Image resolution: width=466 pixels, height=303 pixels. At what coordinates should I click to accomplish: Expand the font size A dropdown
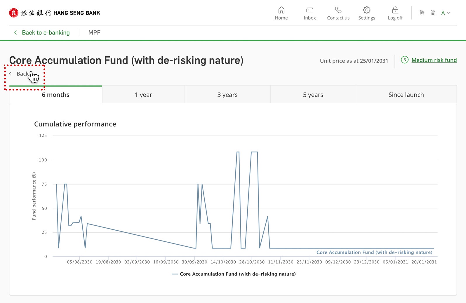[446, 13]
